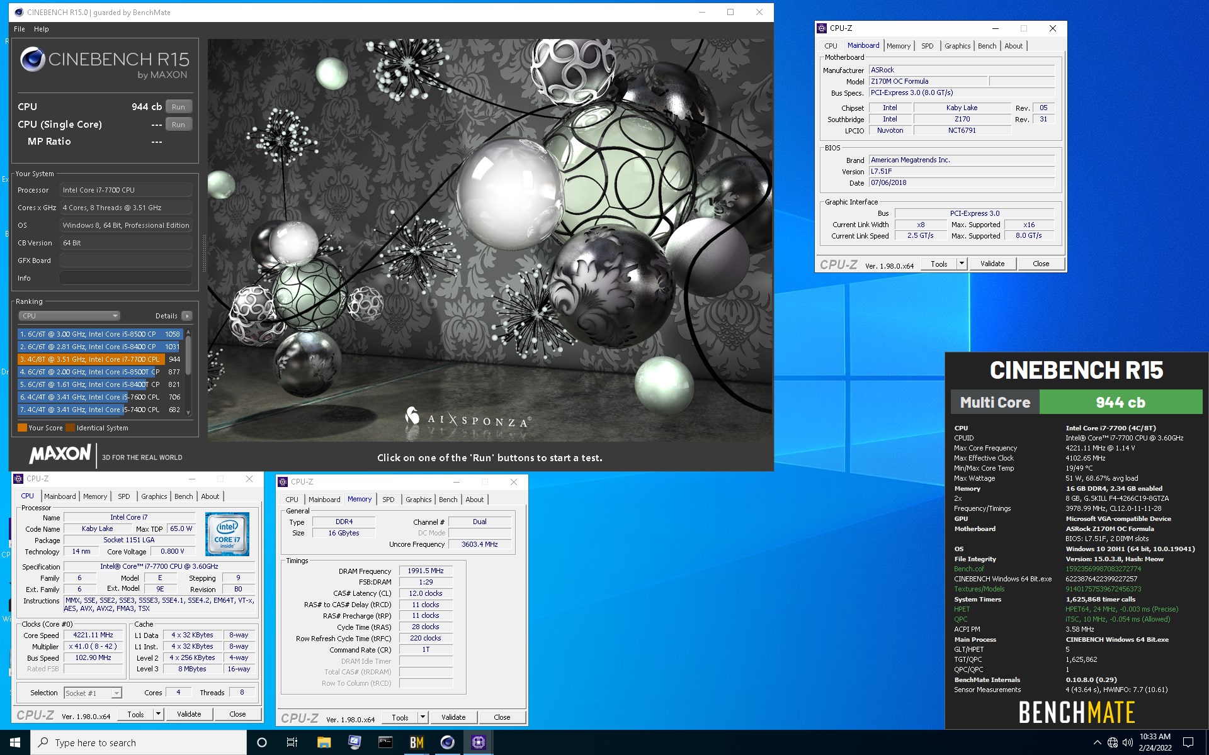The height and width of the screenshot is (755, 1209).
Task: Switch to Cinebench taskbar icon
Action: [x=448, y=742]
